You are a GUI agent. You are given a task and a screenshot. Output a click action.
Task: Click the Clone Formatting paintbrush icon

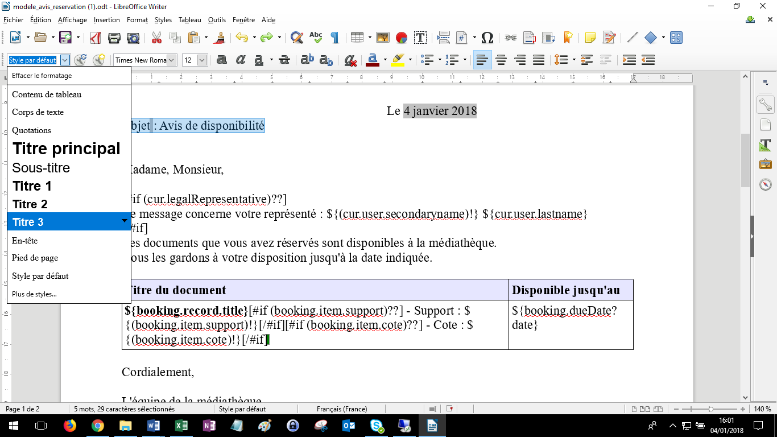pos(220,38)
